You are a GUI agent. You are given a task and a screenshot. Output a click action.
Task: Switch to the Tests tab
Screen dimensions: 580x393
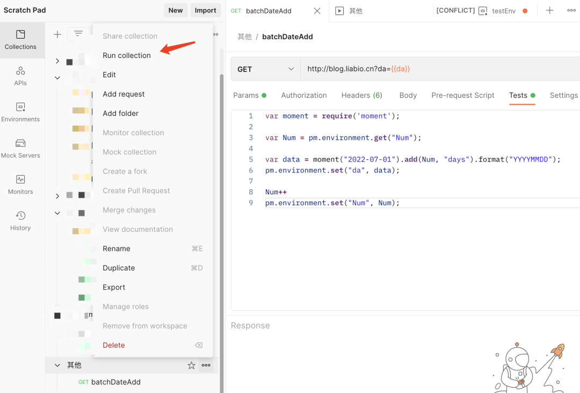(x=522, y=96)
